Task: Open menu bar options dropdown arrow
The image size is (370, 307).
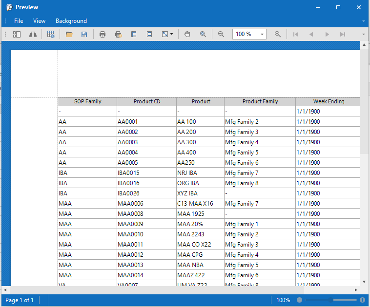Action: (x=364, y=21)
